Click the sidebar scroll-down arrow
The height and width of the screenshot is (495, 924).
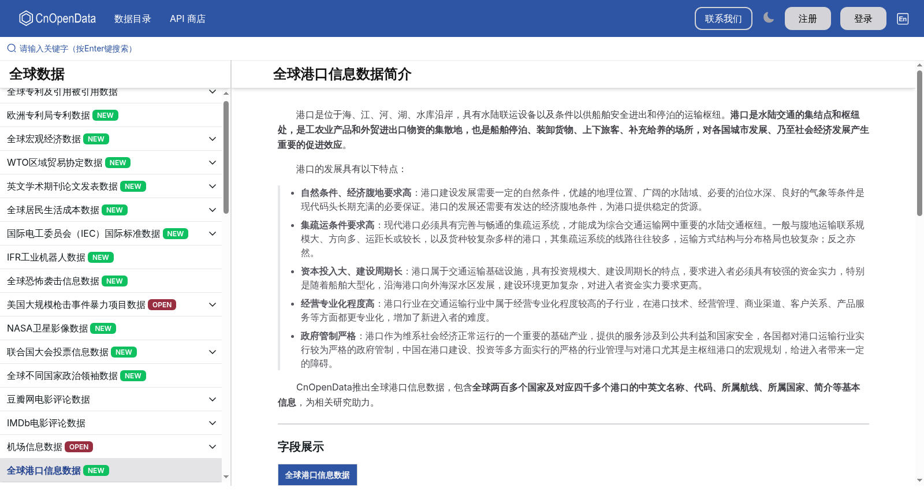pyautogui.click(x=226, y=477)
